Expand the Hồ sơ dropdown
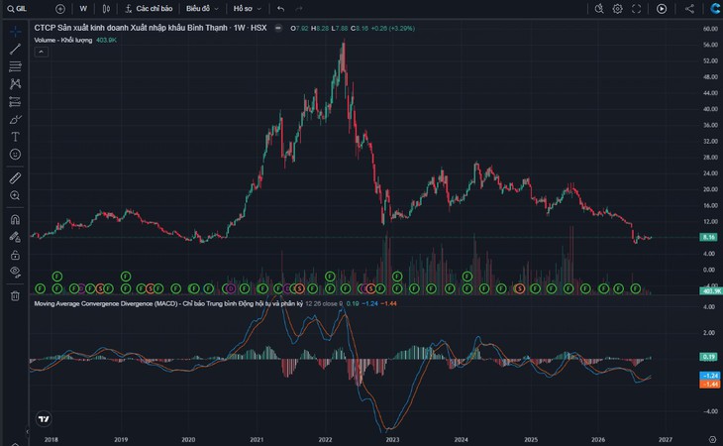The height and width of the screenshot is (446, 723). [248, 9]
